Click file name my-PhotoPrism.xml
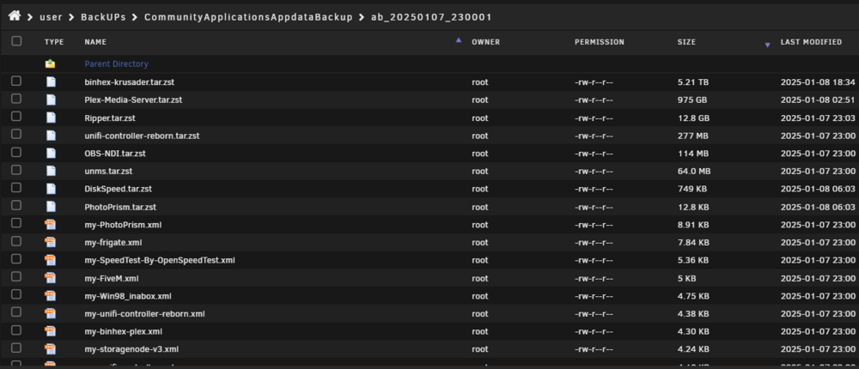Image resolution: width=859 pixels, height=369 pixels. click(123, 225)
